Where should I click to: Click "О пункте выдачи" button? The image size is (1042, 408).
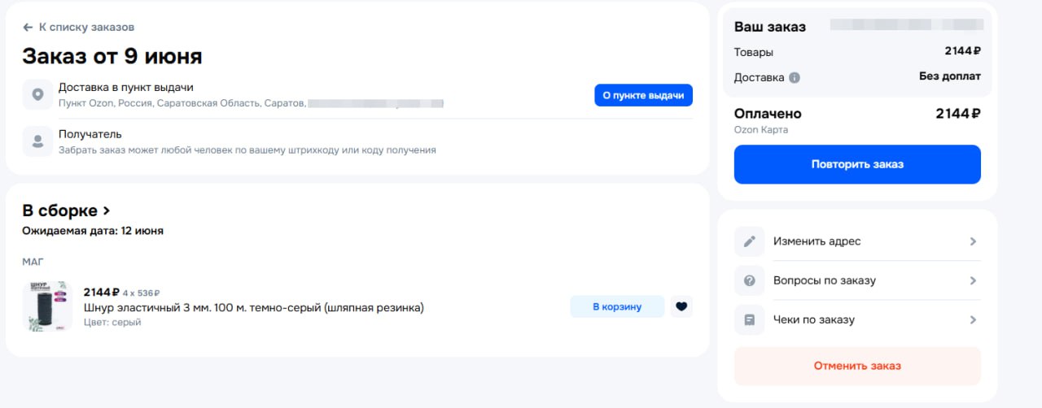643,95
